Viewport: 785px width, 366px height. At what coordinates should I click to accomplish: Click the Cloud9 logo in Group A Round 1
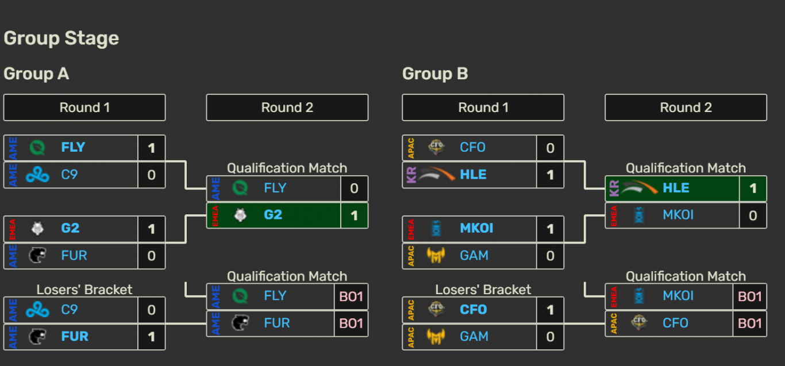point(38,175)
